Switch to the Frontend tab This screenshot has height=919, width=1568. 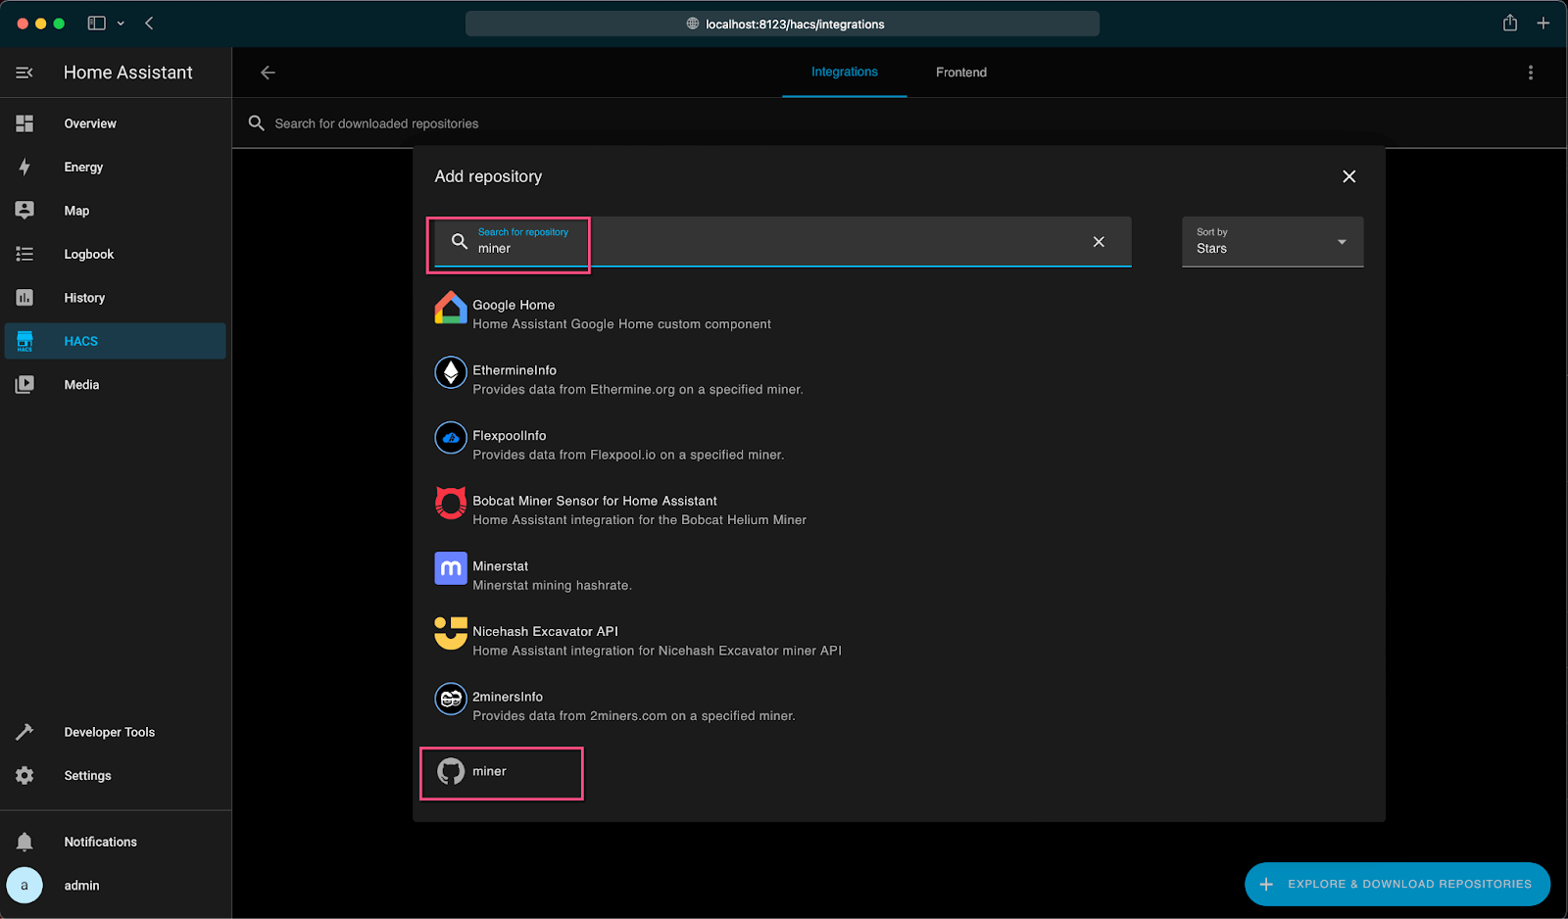click(960, 73)
